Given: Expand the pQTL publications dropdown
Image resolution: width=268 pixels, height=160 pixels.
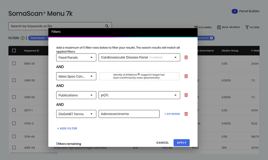Looking at the screenshot, I should point(139,95).
